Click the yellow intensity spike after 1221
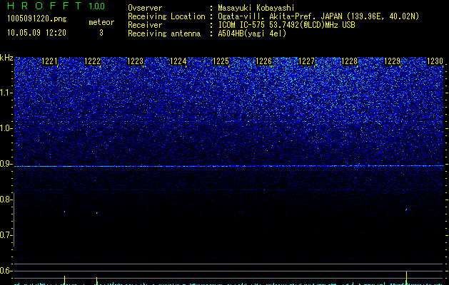 coord(64,280)
